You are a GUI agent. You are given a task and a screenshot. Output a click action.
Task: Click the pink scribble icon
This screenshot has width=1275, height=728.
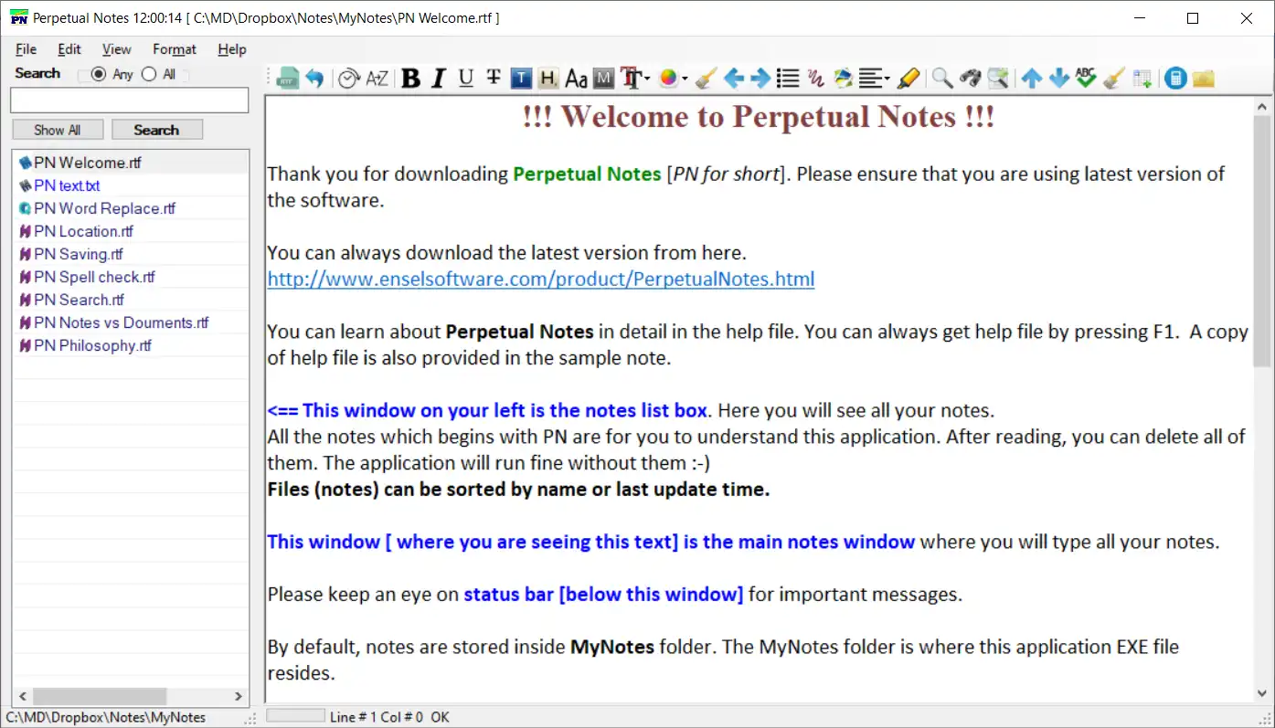[816, 79]
